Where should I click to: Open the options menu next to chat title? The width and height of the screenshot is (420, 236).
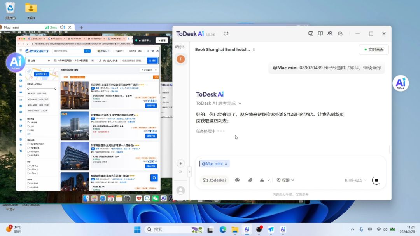coord(254,49)
